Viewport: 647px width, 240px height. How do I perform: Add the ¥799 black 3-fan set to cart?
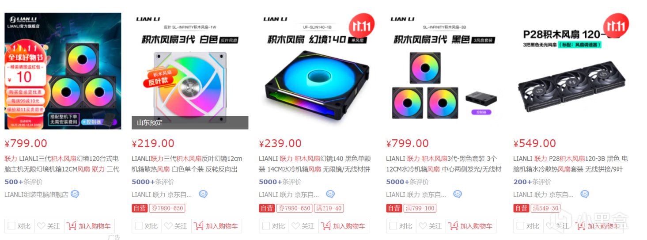tap(471, 226)
